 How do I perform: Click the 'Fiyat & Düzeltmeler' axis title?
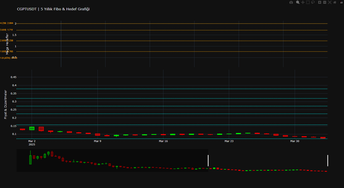(x=5, y=104)
